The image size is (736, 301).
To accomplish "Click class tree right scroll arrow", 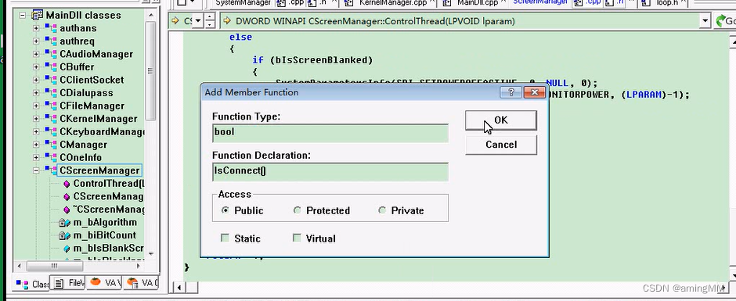I will (x=139, y=266).
